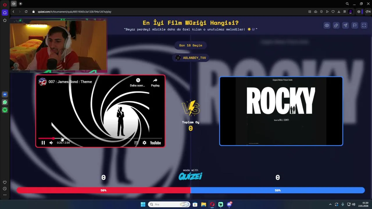Open the shield privacy protection icon

click(321, 12)
